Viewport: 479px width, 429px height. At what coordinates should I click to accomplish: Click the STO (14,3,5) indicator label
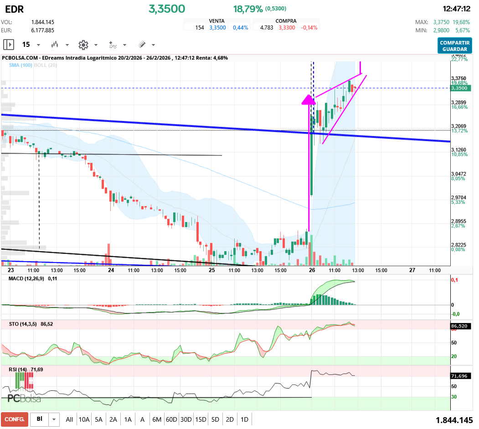(23, 324)
